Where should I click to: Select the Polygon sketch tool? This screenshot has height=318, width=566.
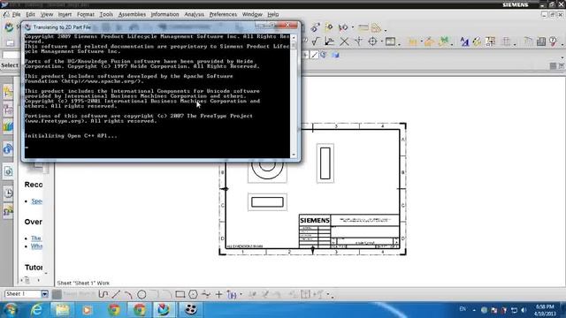point(193,294)
